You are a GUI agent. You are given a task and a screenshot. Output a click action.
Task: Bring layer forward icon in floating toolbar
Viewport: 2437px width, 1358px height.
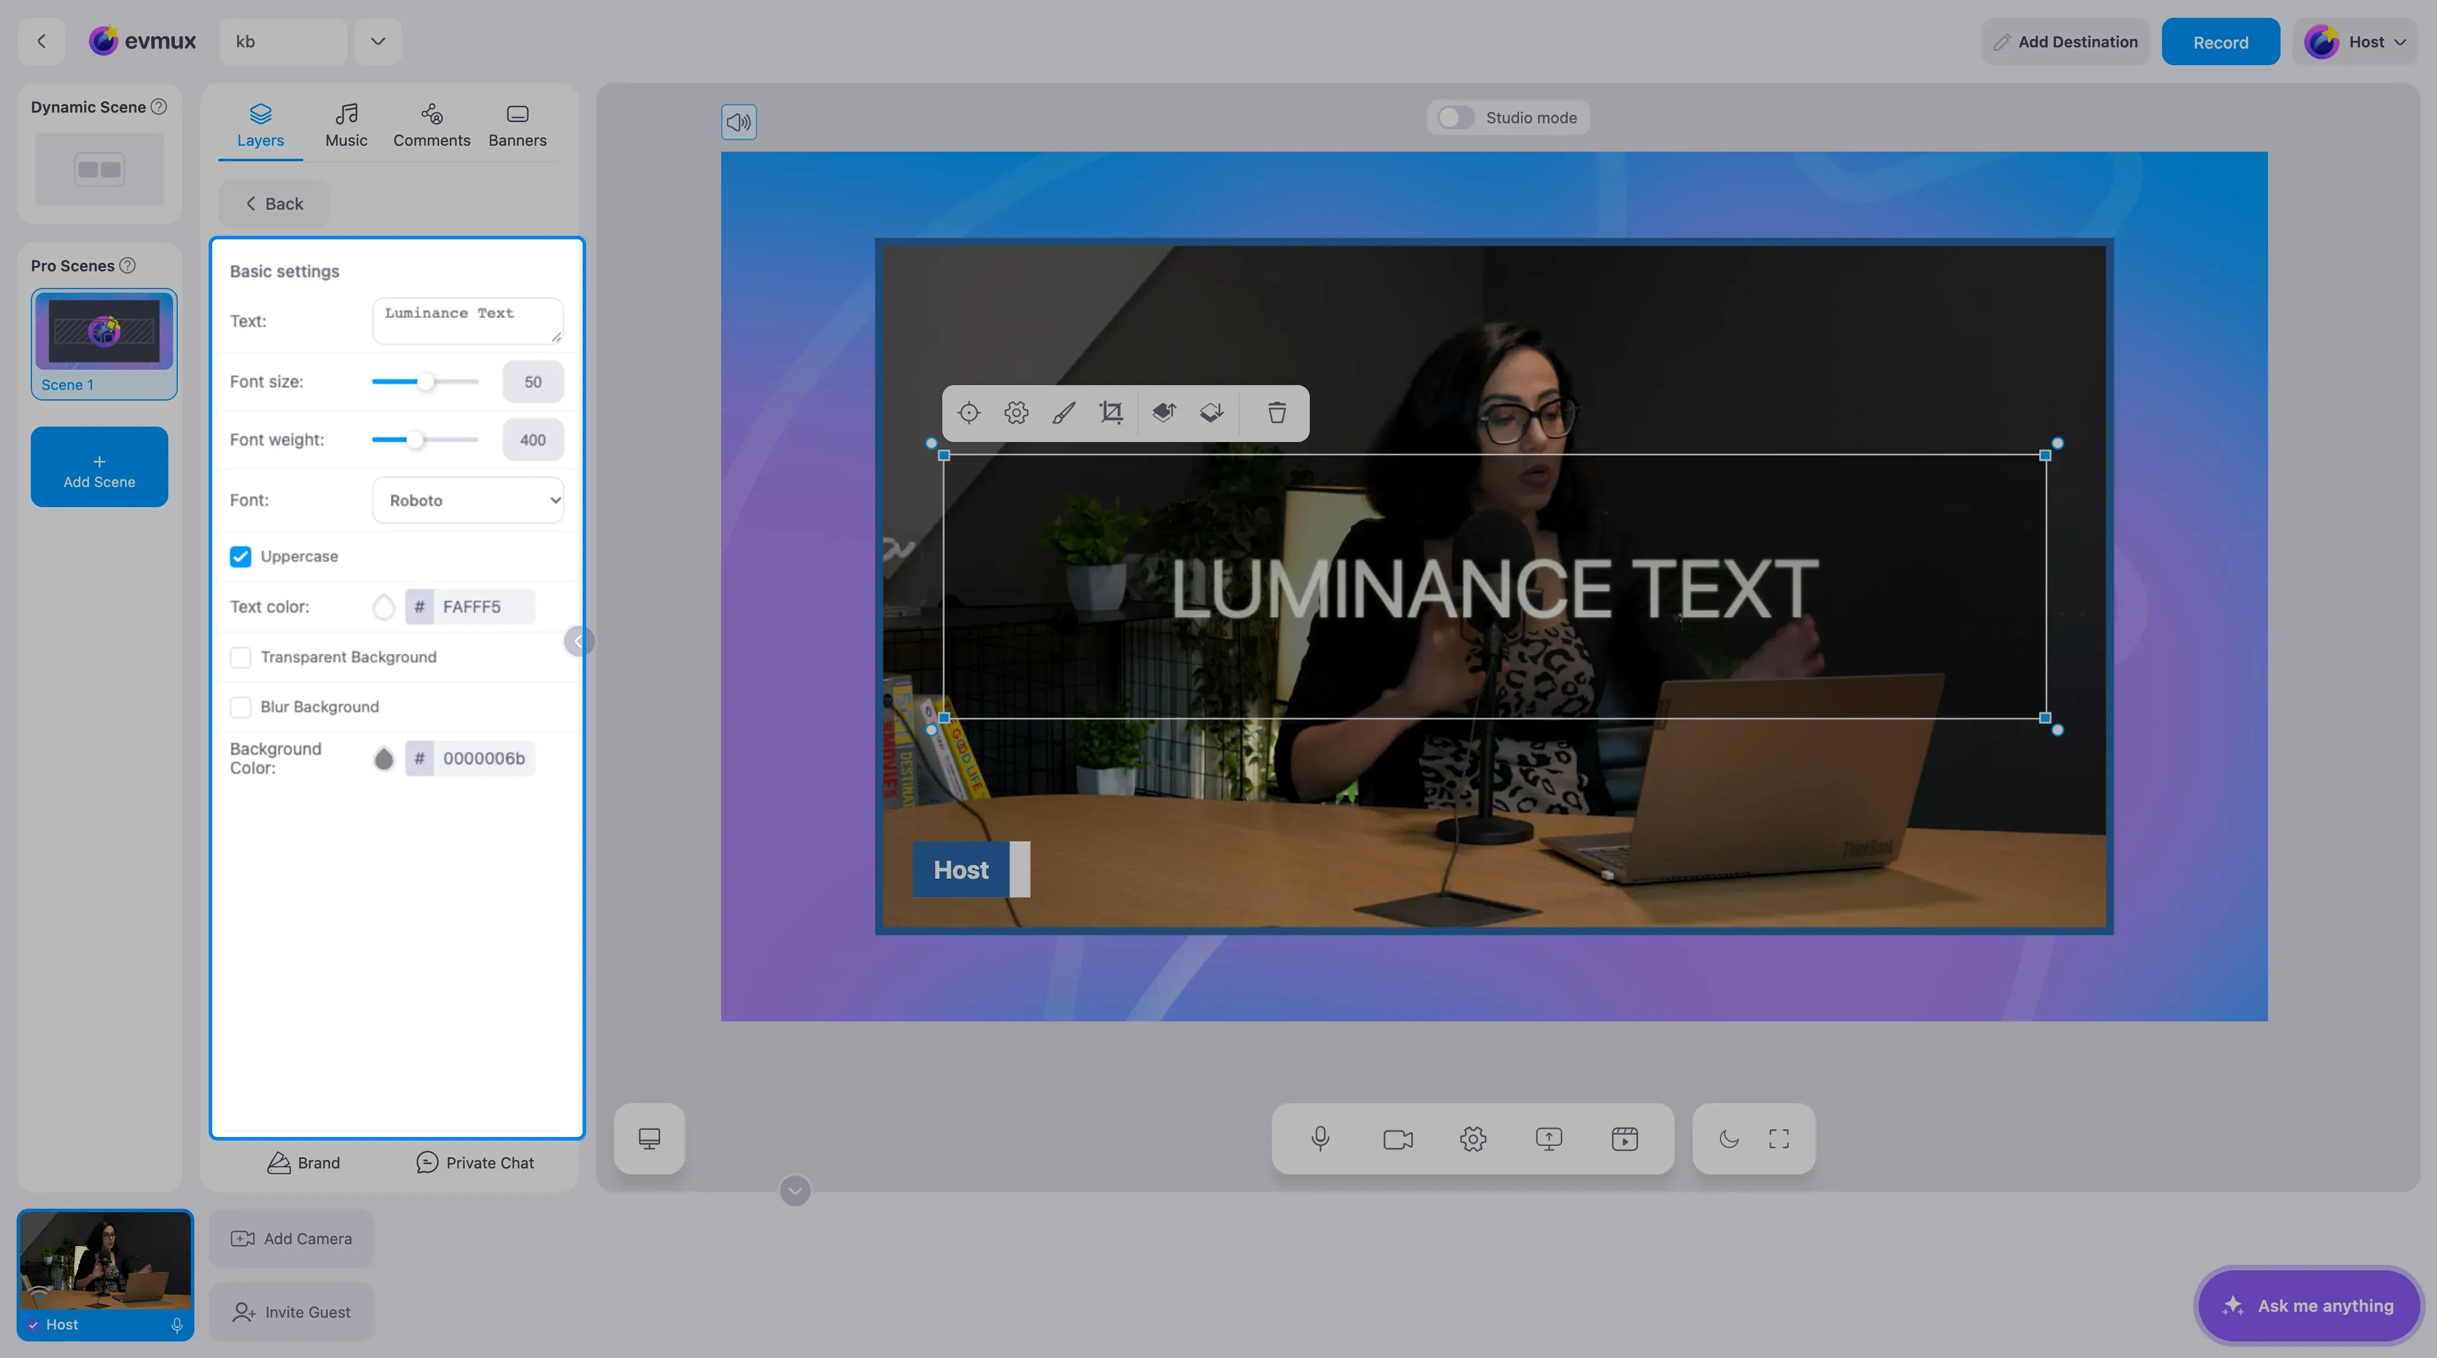(x=1163, y=413)
